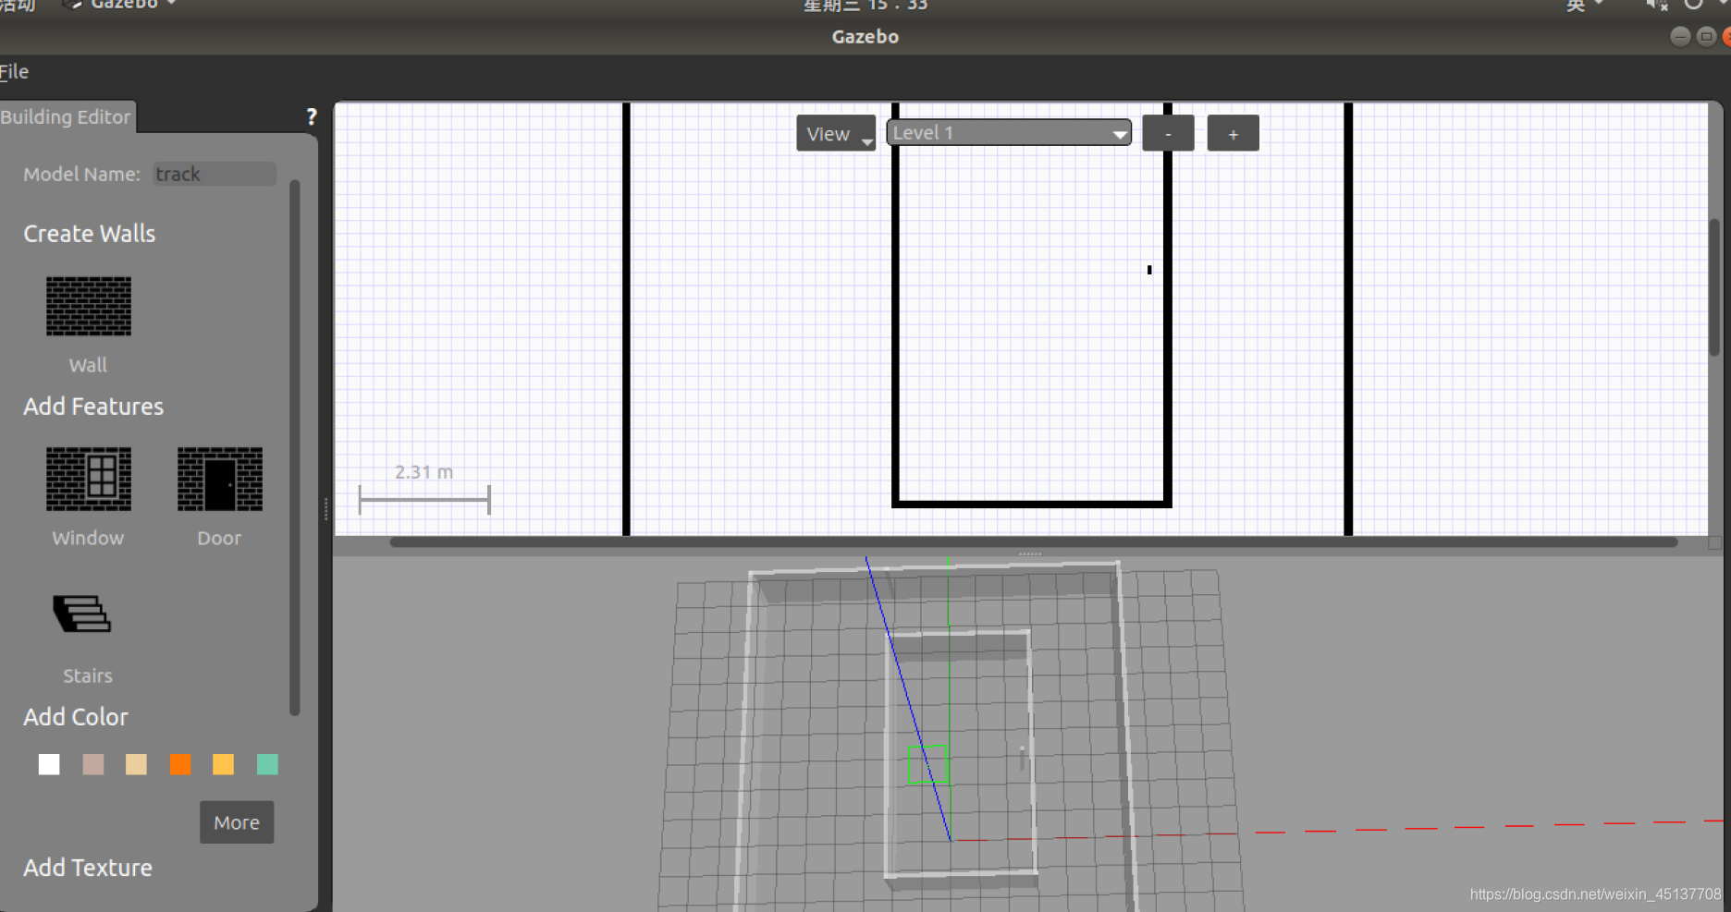Open More custom colors dialog

(237, 822)
